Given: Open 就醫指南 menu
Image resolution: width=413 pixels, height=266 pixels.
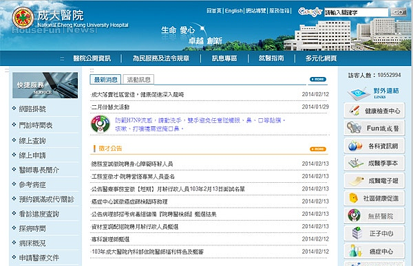Looking at the screenshot, I should (x=271, y=58).
